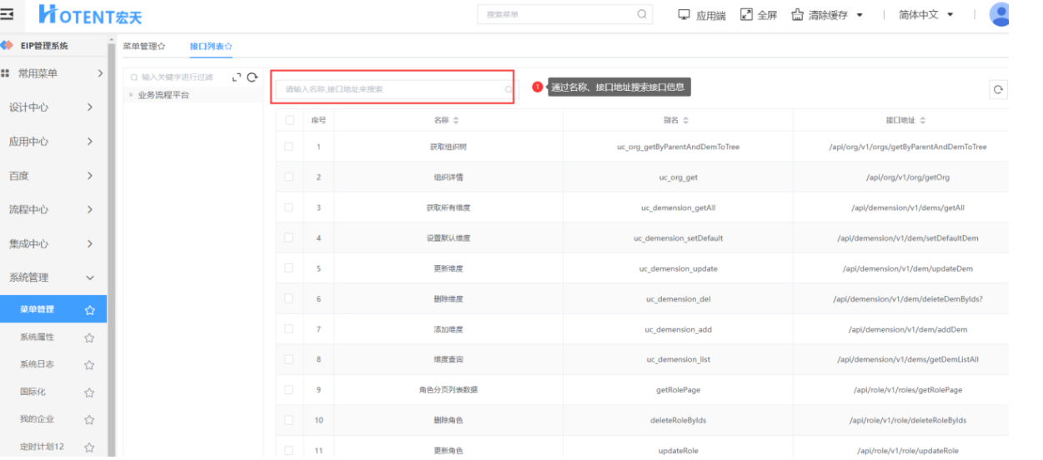
Task: Collapse the sidebar with the hamburger icon
Action: (x=8, y=14)
